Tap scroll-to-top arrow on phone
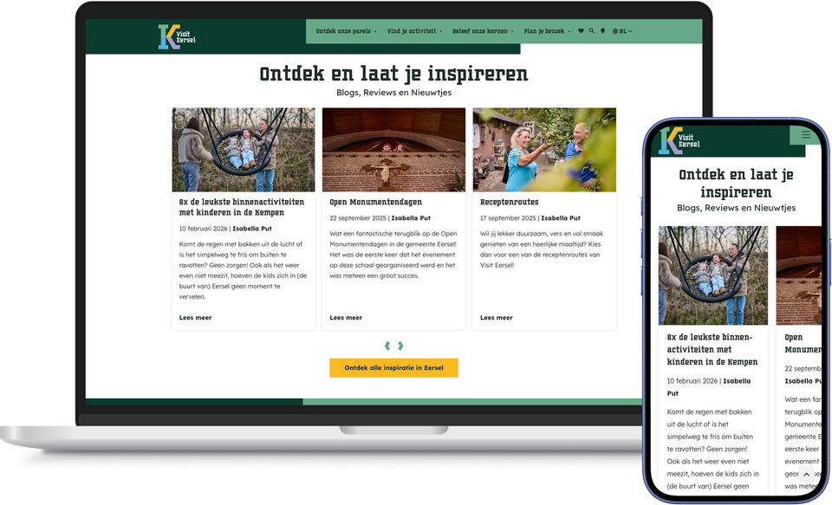Screen dimensions: 832x505 pos(806,474)
